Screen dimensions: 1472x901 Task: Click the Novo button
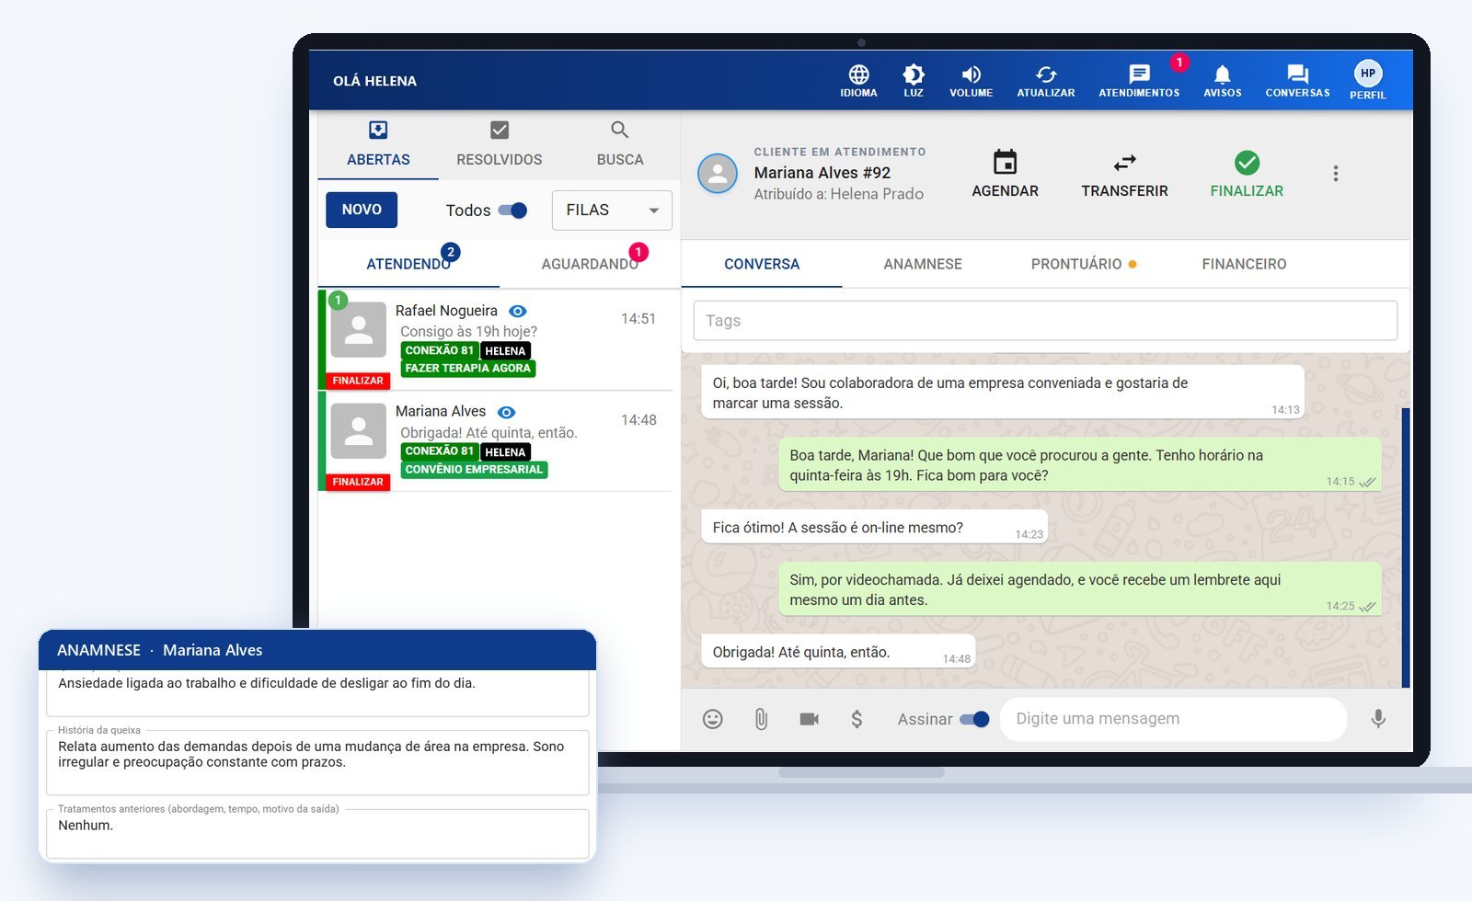point(362,210)
